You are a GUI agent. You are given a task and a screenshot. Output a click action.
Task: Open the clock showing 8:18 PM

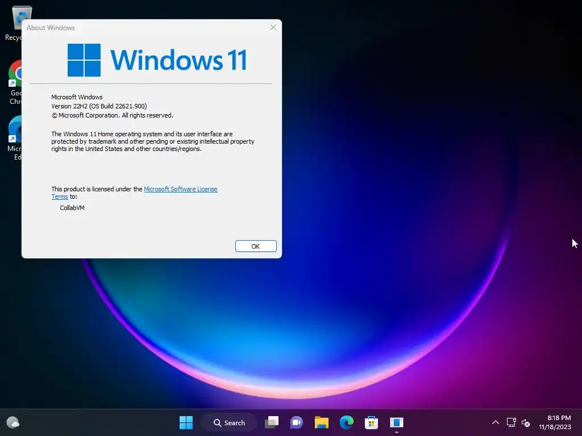coord(555,422)
